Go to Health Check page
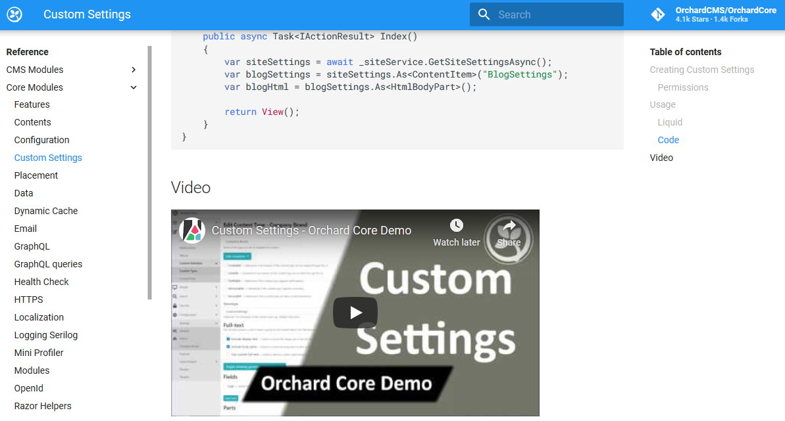The height and width of the screenshot is (421, 785). [41, 282]
